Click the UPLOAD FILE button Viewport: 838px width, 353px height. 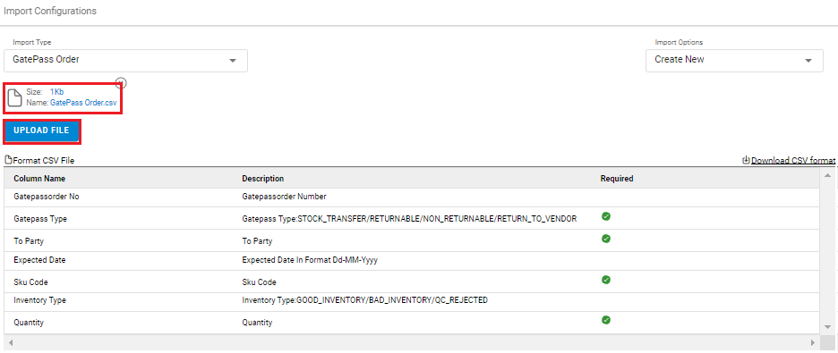(42, 131)
